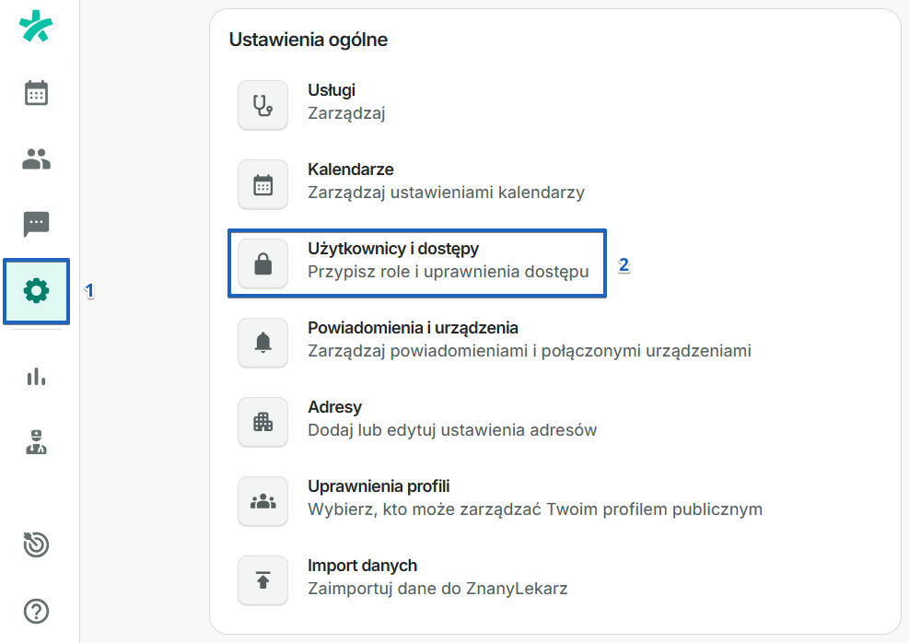Viewport: 909px width, 643px height.
Task: Click the upload icon next to Import danych
Action: click(x=262, y=580)
